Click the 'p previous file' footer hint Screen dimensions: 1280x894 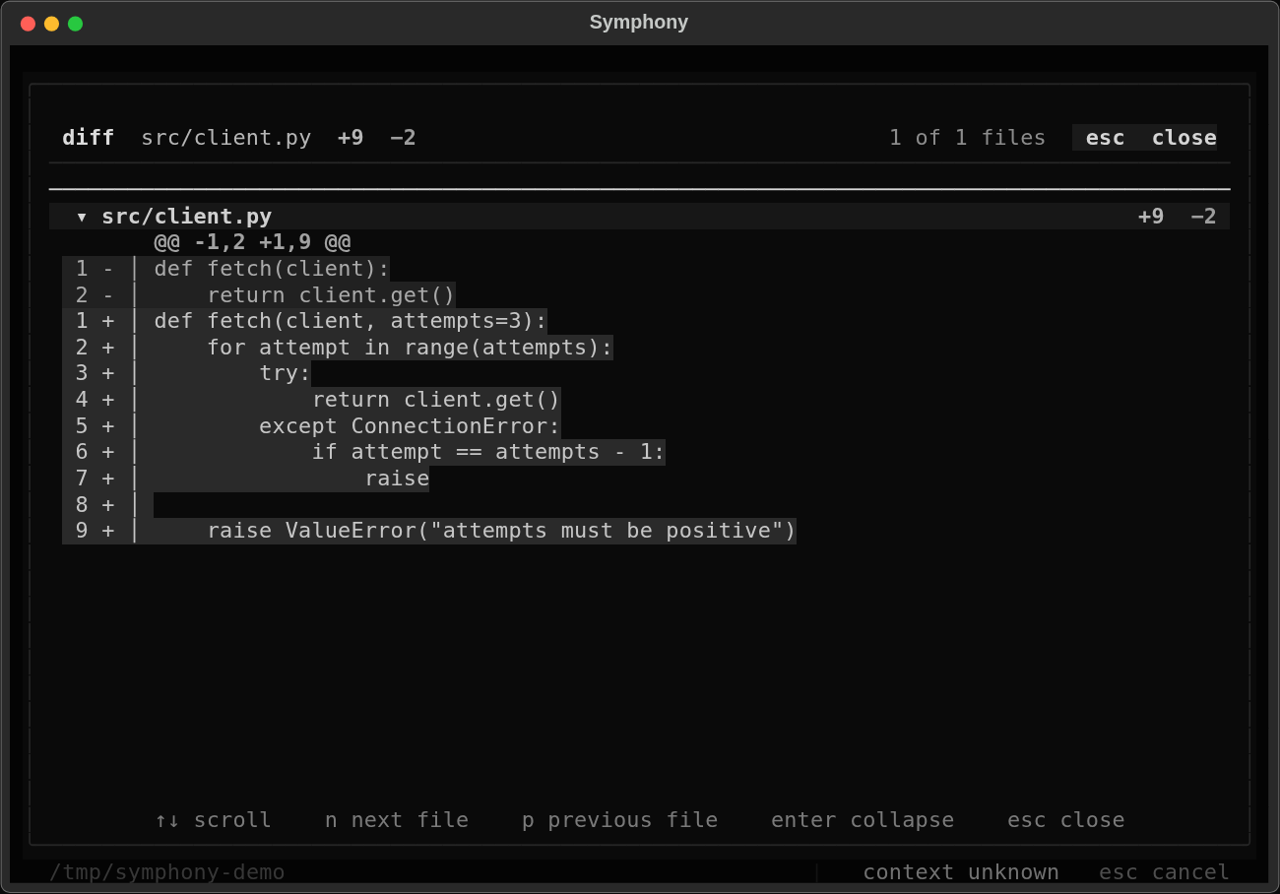620,820
